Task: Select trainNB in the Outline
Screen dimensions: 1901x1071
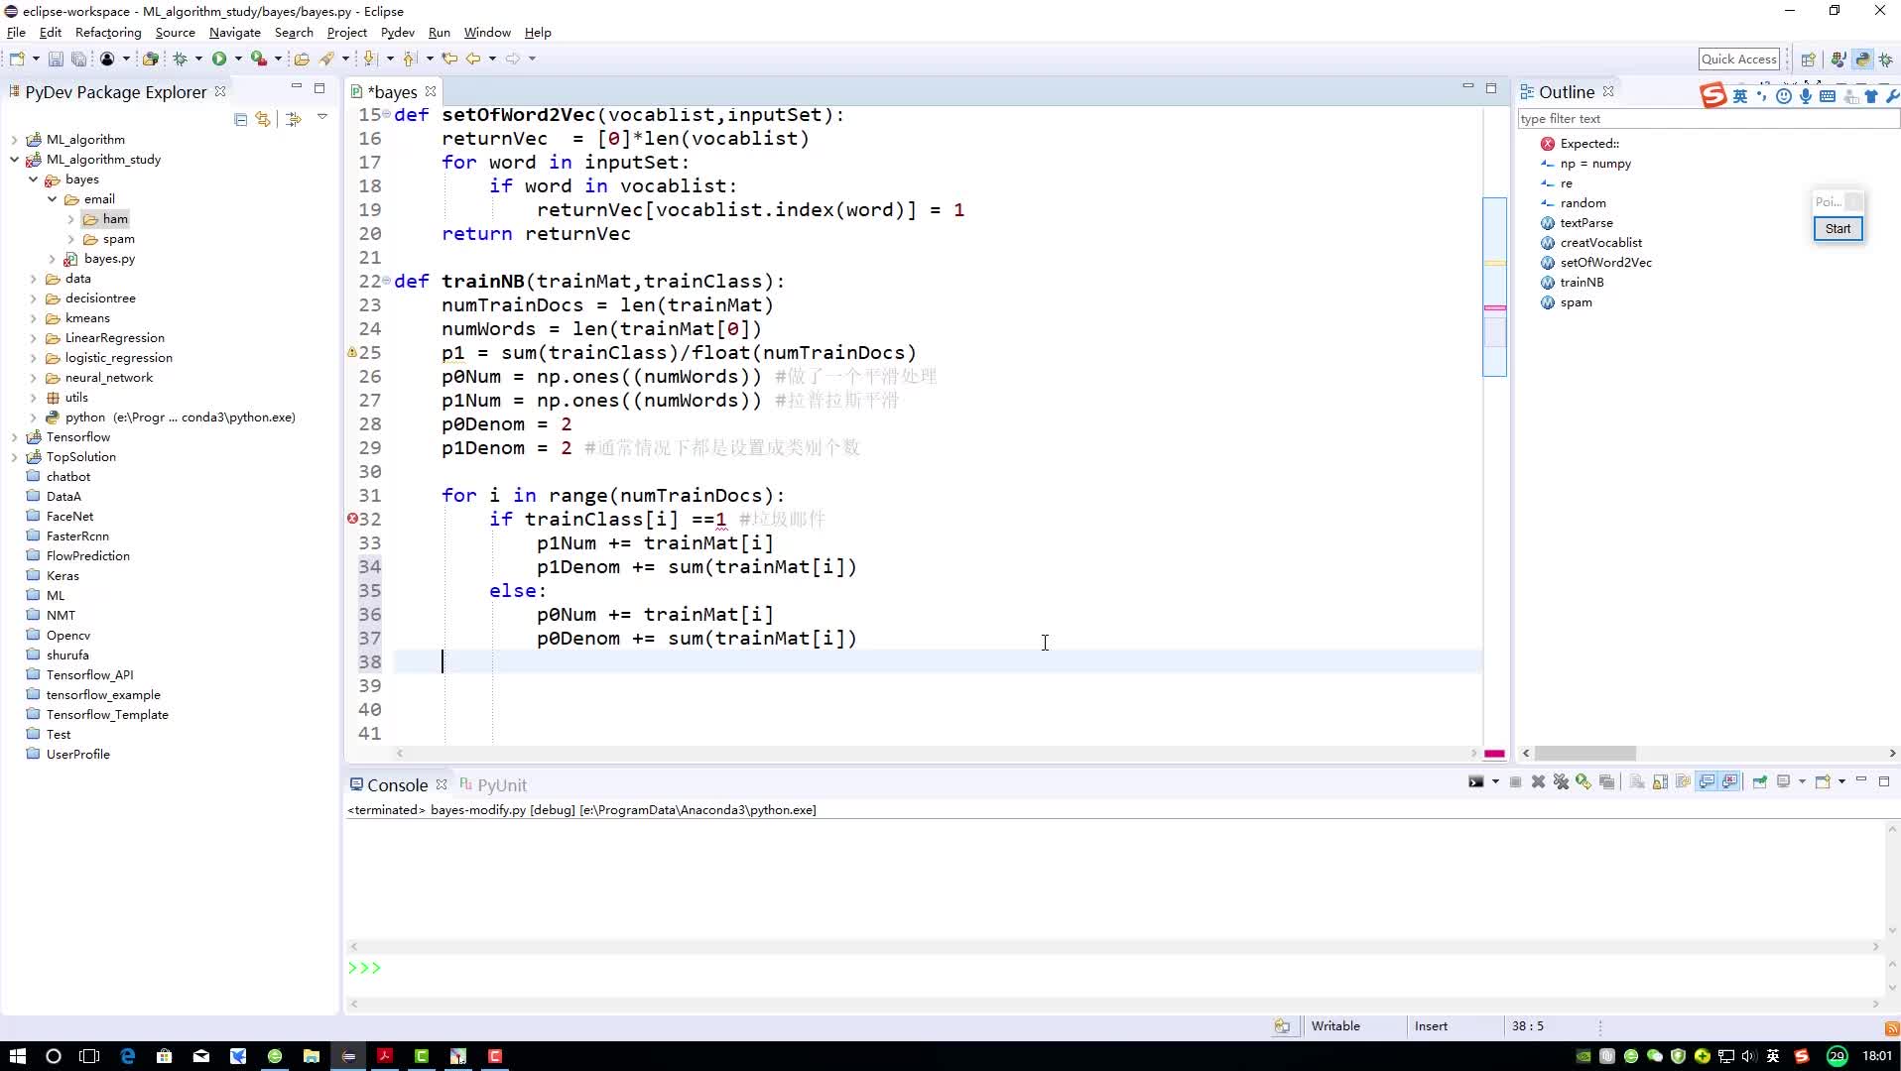Action: 1582,283
